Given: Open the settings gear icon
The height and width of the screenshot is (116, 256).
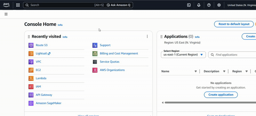Looking at the screenshot, I should pos(219,5).
